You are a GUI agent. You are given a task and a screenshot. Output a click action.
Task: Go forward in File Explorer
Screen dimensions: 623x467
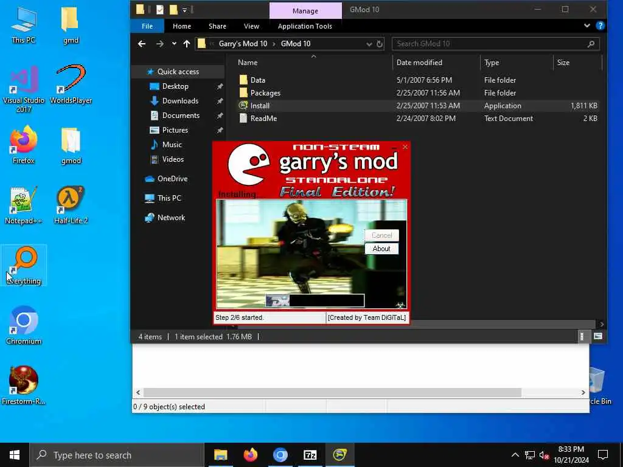click(x=160, y=44)
